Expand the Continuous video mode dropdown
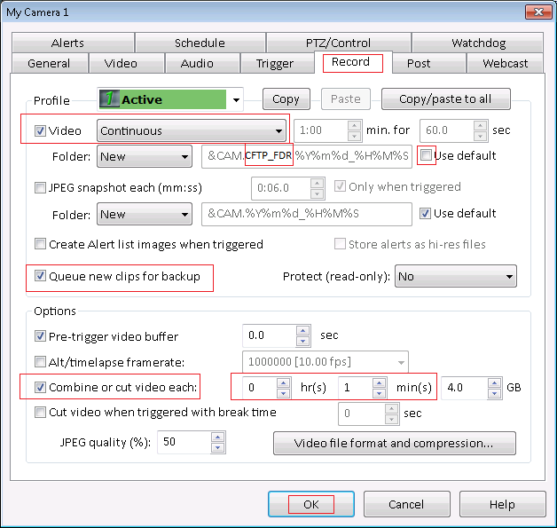 point(278,130)
